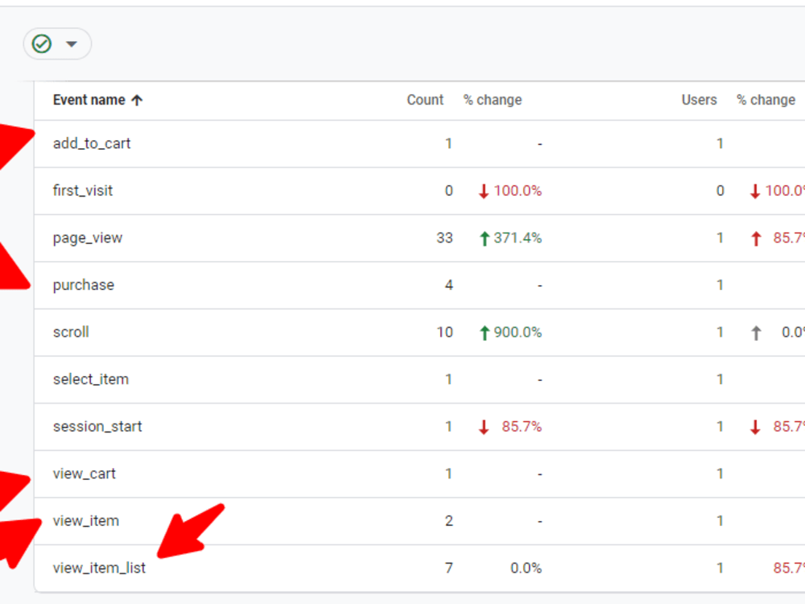Viewport: 805px width, 604px height.
Task: Click view_item_list 0.0% change value
Action: (526, 568)
